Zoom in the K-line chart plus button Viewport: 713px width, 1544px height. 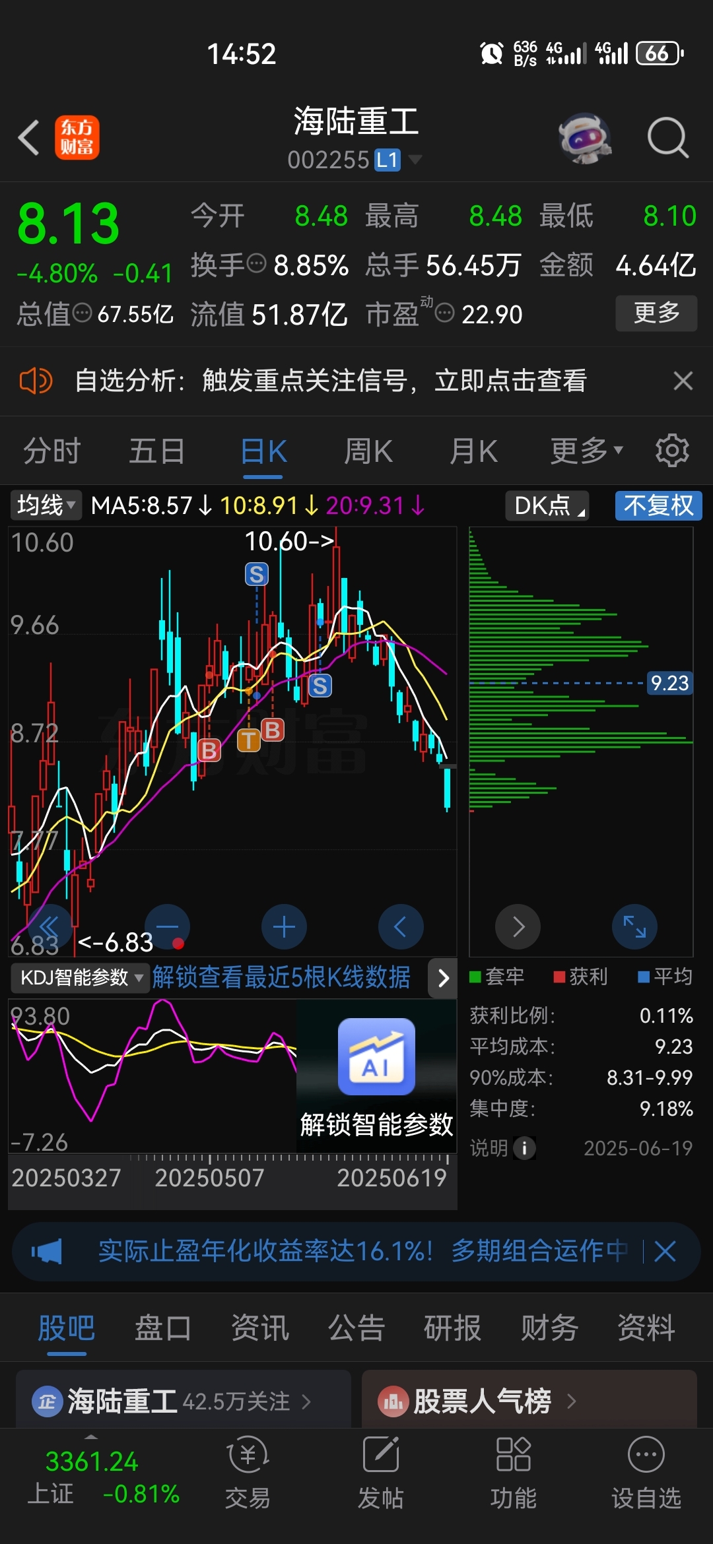(x=284, y=926)
